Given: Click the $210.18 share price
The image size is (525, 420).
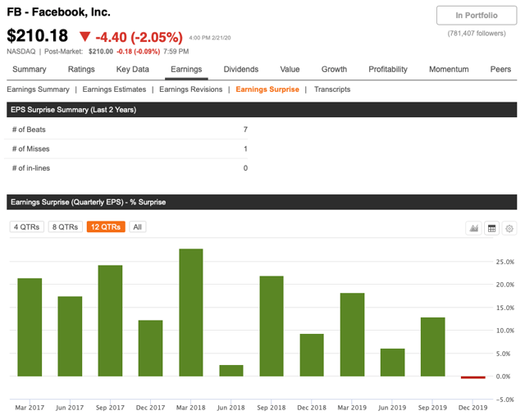Looking at the screenshot, I should click(x=38, y=36).
